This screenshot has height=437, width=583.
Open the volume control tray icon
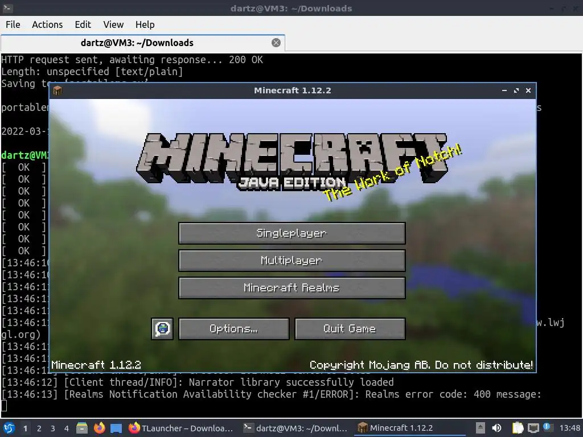click(x=496, y=428)
